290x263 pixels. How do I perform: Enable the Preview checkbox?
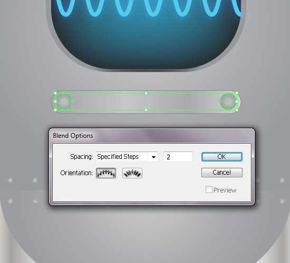(209, 190)
